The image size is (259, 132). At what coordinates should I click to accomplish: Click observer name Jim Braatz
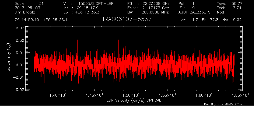(25, 12)
